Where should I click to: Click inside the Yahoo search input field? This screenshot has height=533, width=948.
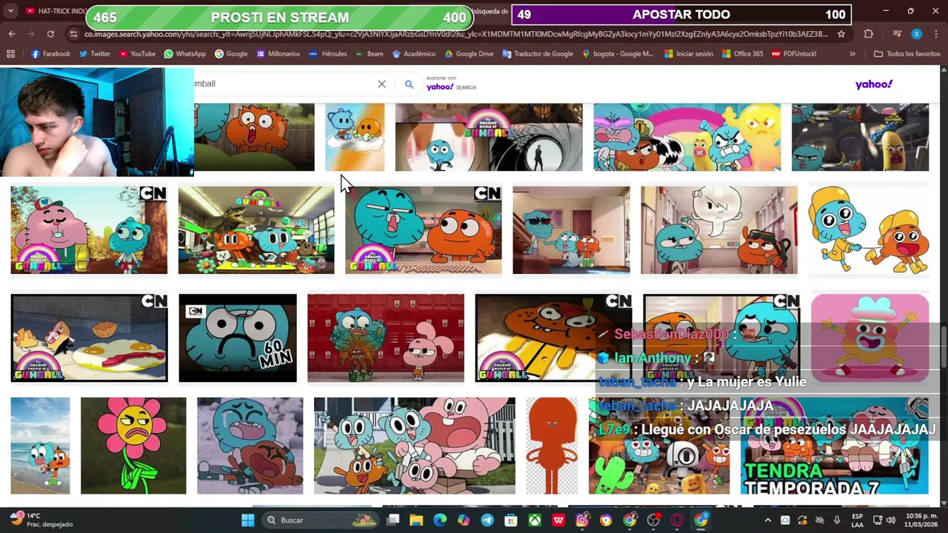coord(285,84)
